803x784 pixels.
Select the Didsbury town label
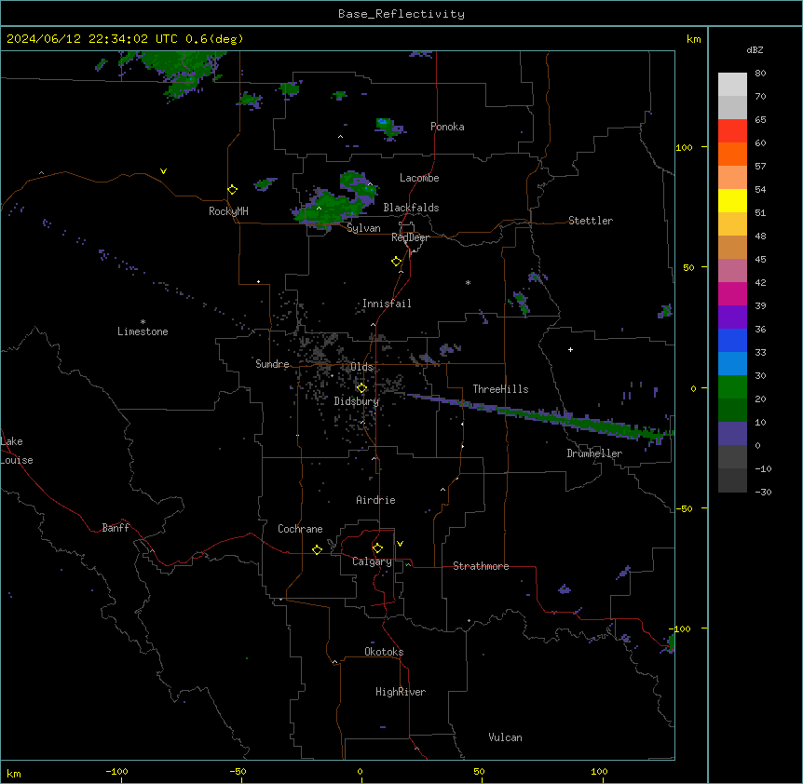point(357,401)
